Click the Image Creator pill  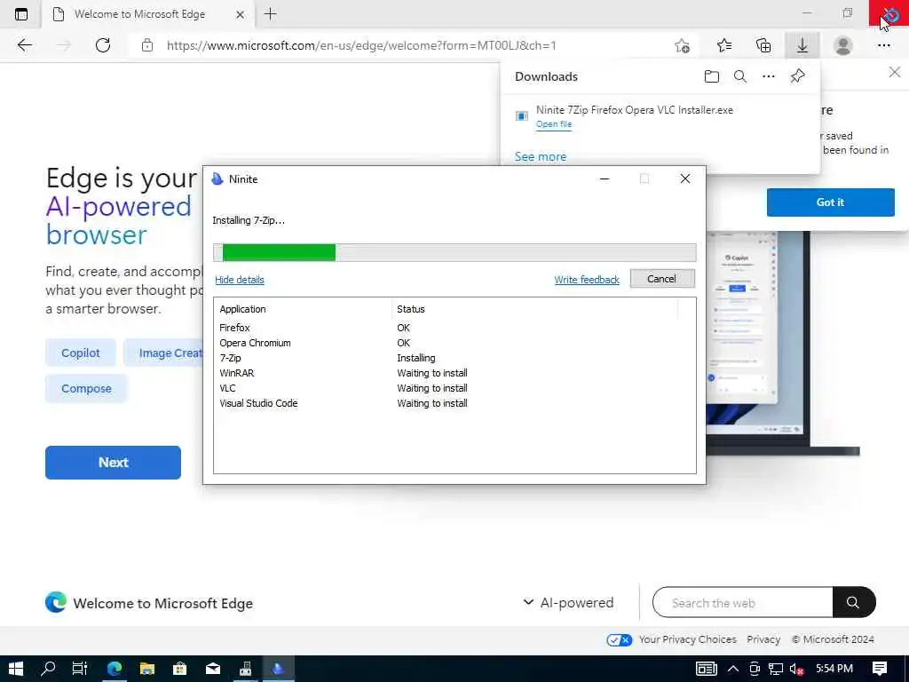tap(163, 353)
